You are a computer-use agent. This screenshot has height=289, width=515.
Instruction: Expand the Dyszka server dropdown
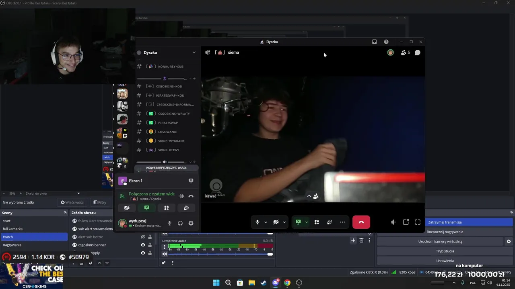(194, 53)
